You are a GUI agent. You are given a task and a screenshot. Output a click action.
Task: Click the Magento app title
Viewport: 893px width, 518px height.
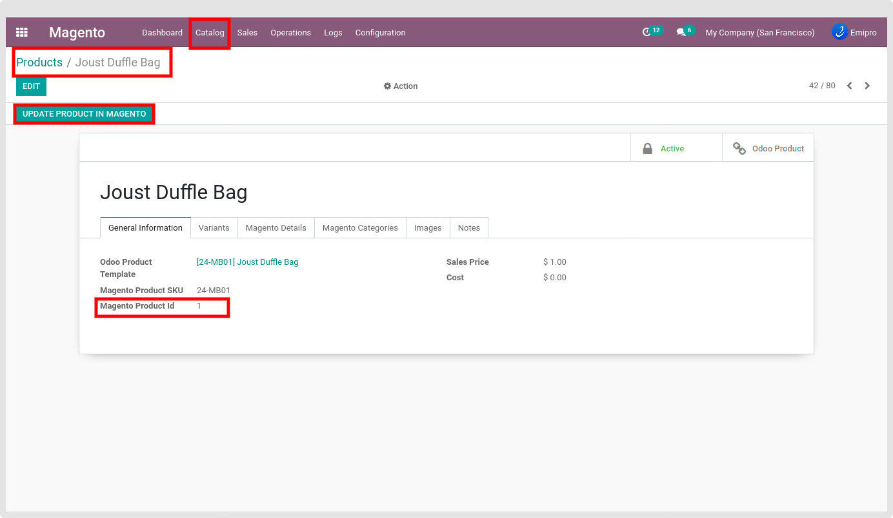tap(77, 32)
